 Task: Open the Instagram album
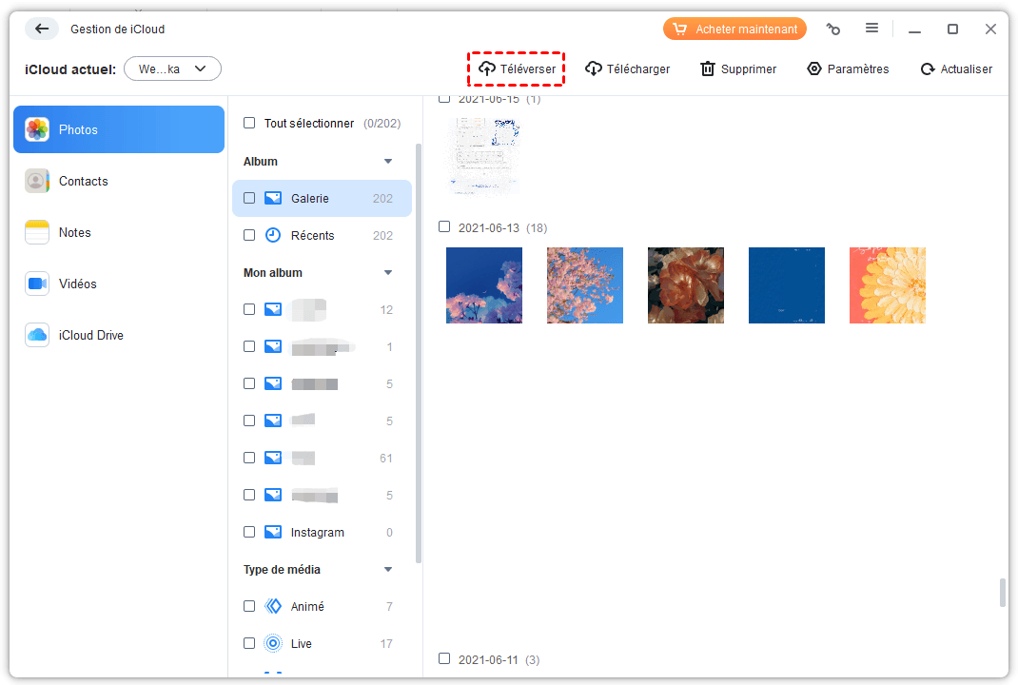click(317, 533)
